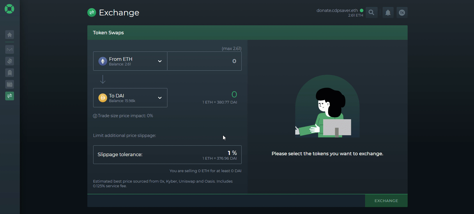This screenshot has height=214, width=474.
Task: Click the 'Trade size price impact: 0%' text
Action: [x=125, y=116]
